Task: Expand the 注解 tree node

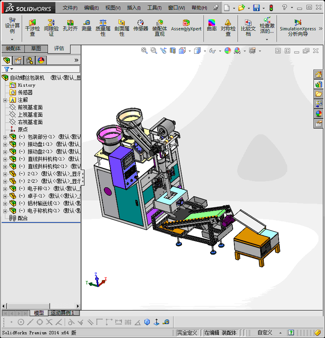Action: (5, 100)
